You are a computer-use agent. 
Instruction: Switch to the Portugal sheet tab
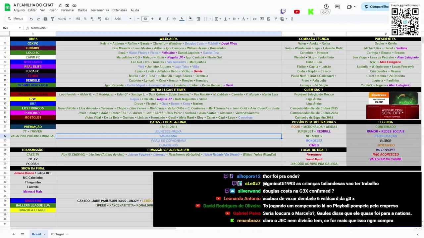click(57, 234)
